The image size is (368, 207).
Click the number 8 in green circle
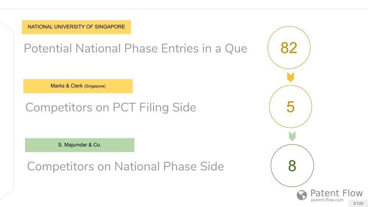[292, 166]
